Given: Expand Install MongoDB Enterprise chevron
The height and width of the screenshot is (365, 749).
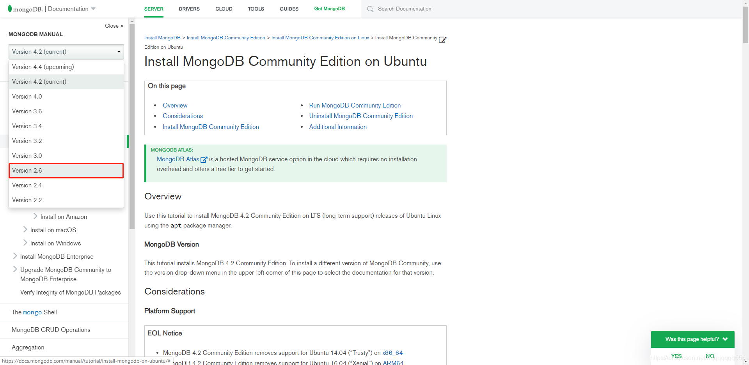Looking at the screenshot, I should pos(15,256).
